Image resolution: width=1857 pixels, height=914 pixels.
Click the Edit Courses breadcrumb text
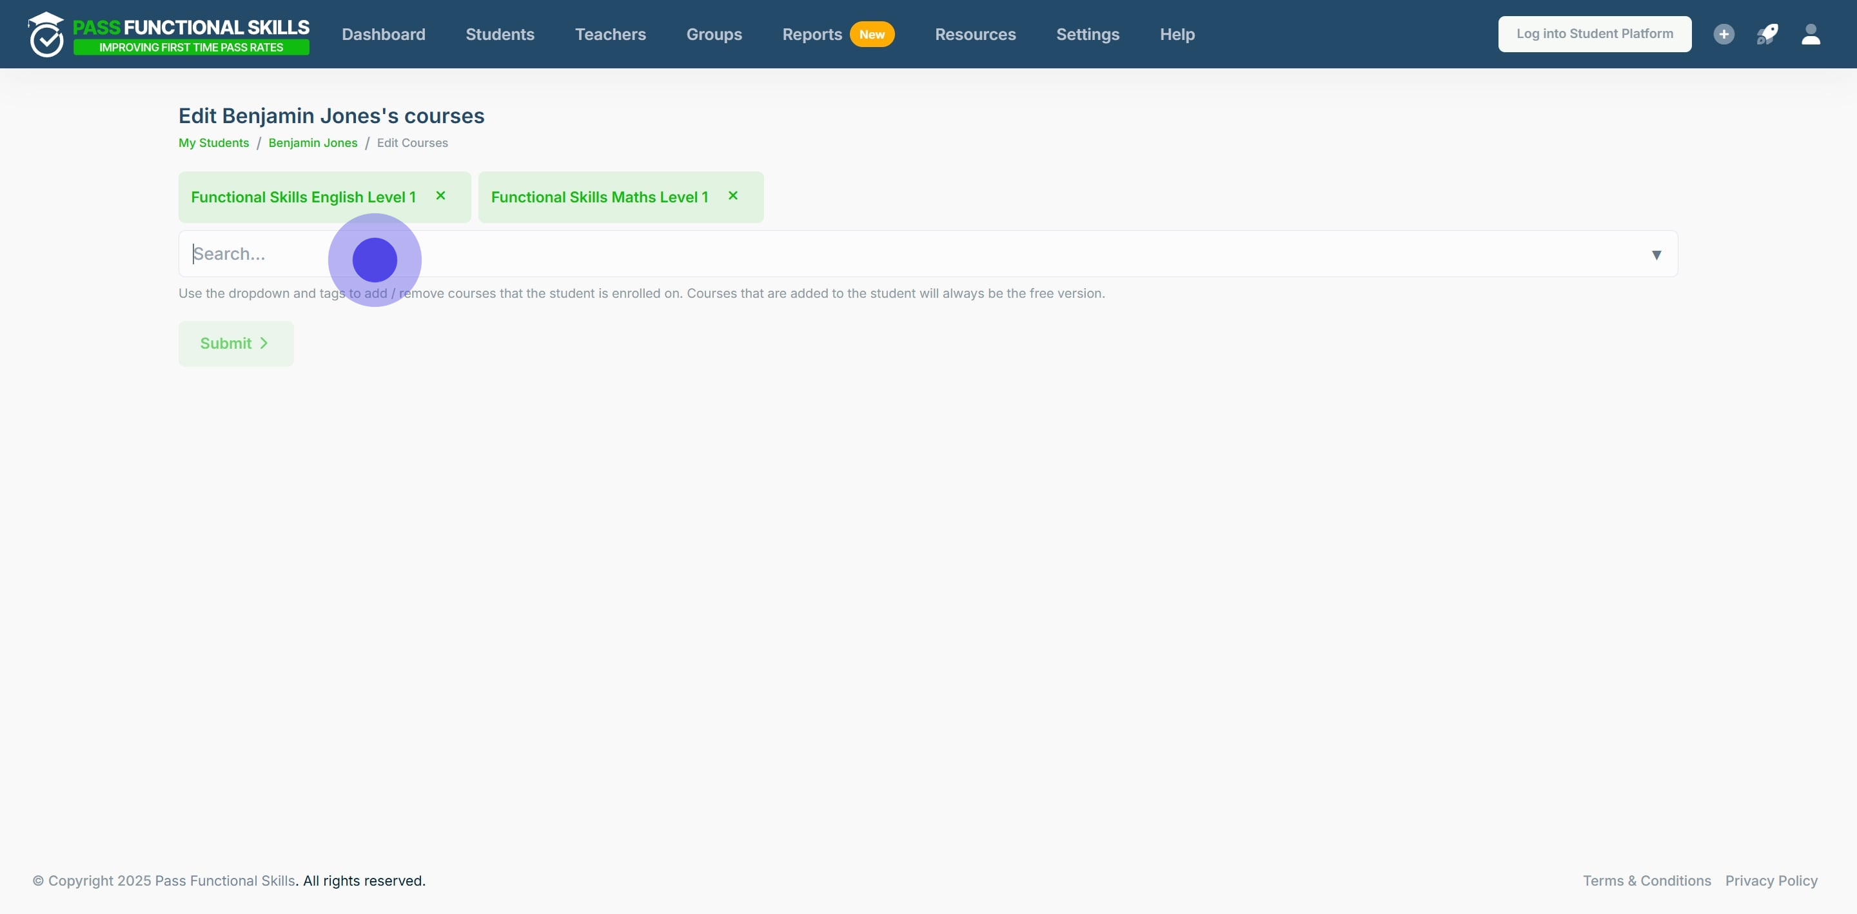(413, 142)
